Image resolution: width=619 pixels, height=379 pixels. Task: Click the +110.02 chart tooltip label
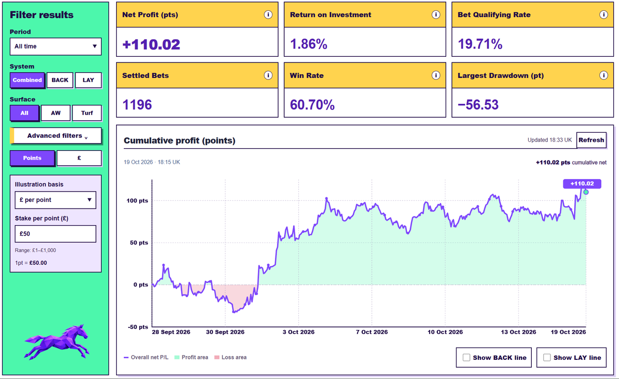pos(582,183)
